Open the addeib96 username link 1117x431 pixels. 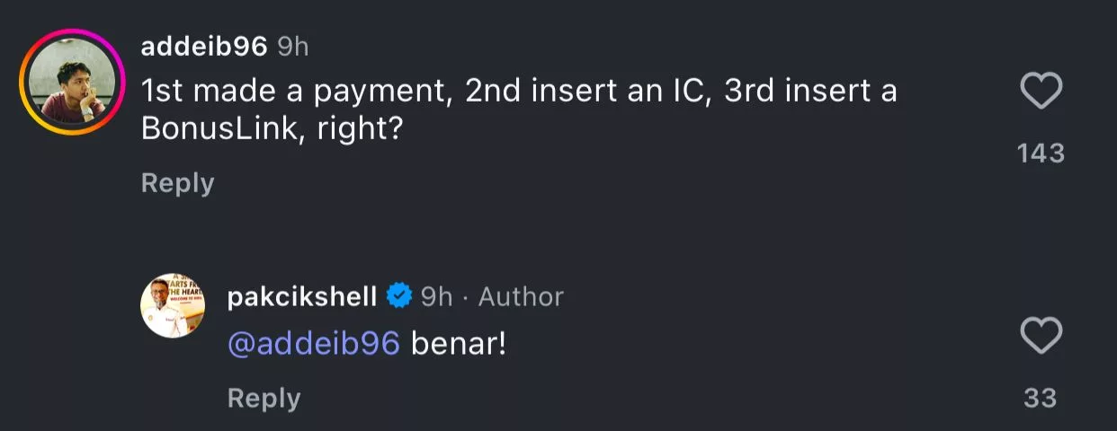[x=204, y=48]
